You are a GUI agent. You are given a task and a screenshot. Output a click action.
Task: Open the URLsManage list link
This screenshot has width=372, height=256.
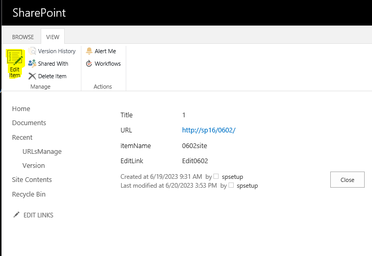pyautogui.click(x=42, y=152)
